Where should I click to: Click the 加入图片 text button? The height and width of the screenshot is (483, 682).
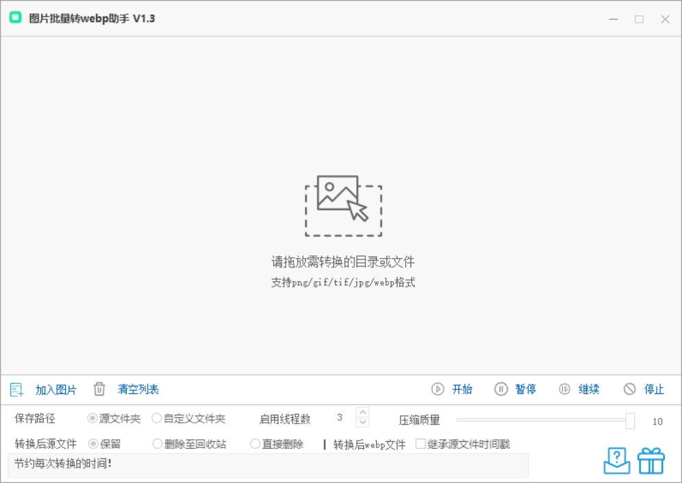[x=56, y=390]
